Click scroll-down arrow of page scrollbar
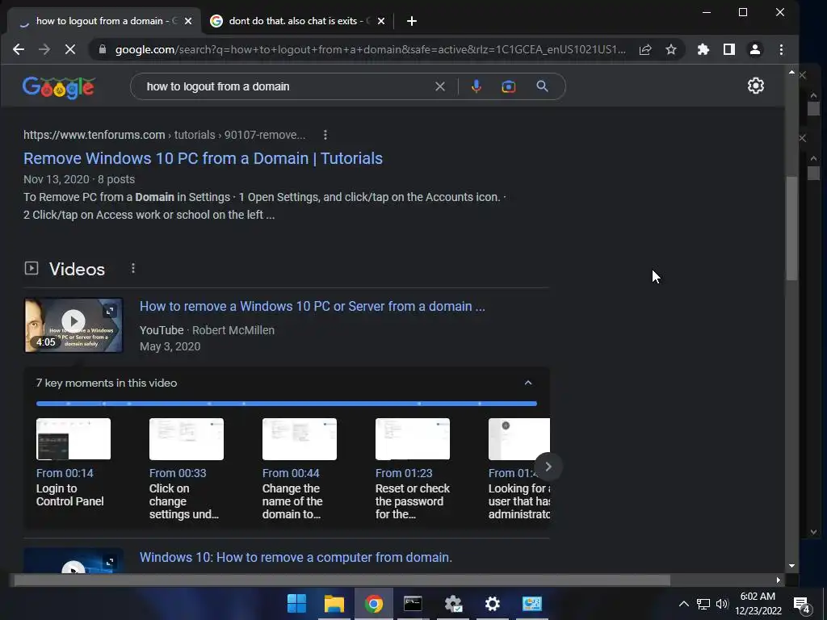The width and height of the screenshot is (827, 620). pos(791,566)
